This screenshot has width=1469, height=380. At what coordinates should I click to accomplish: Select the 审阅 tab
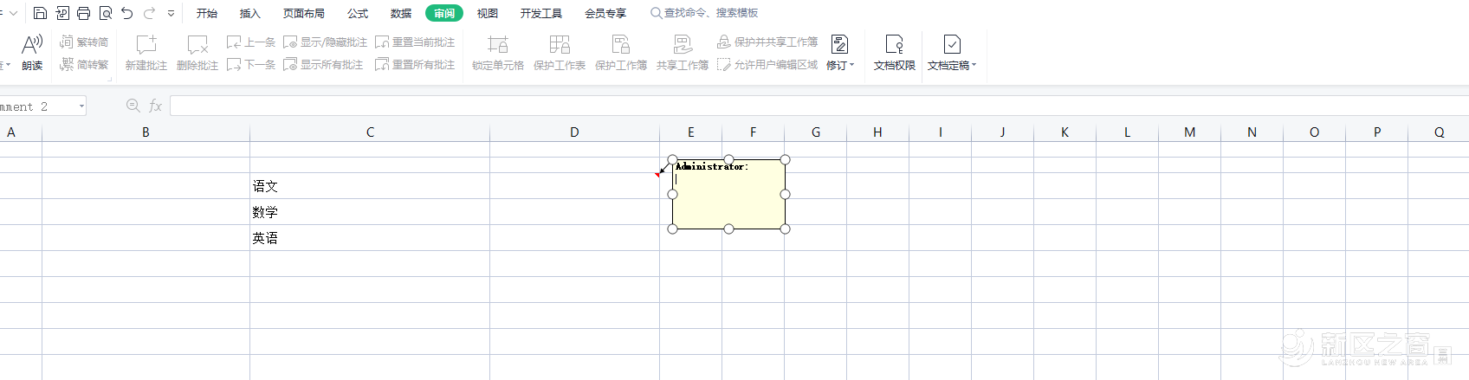tap(444, 13)
